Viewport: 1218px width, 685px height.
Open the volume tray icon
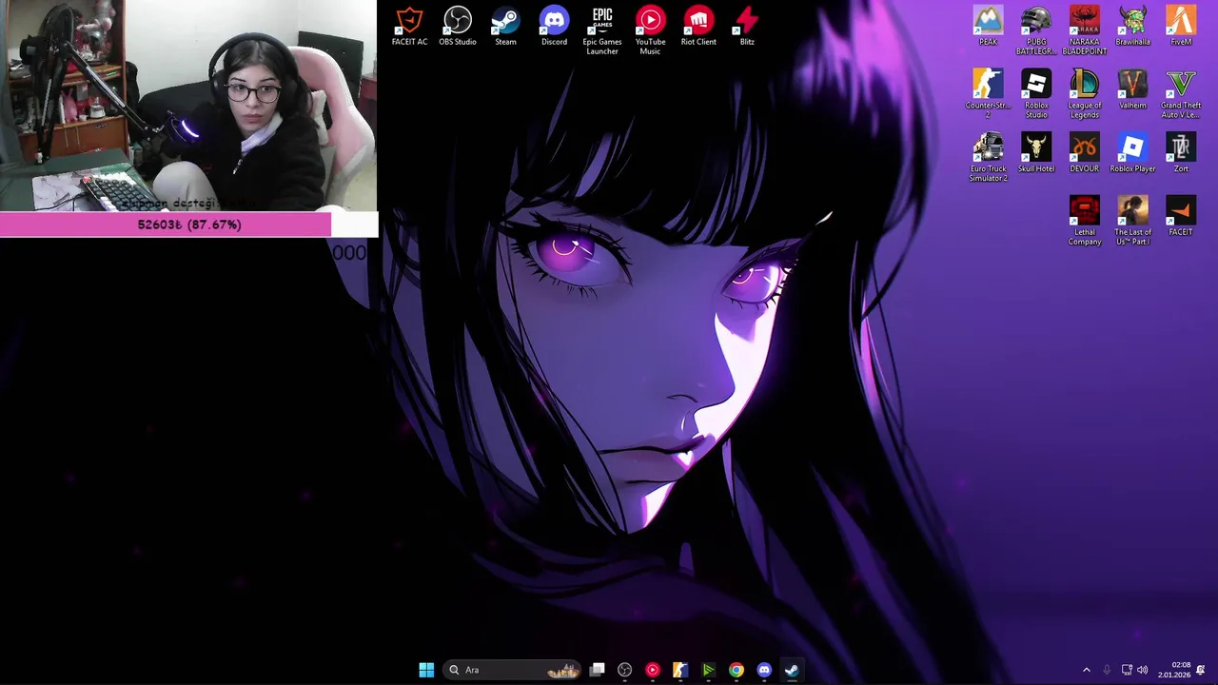1142,670
